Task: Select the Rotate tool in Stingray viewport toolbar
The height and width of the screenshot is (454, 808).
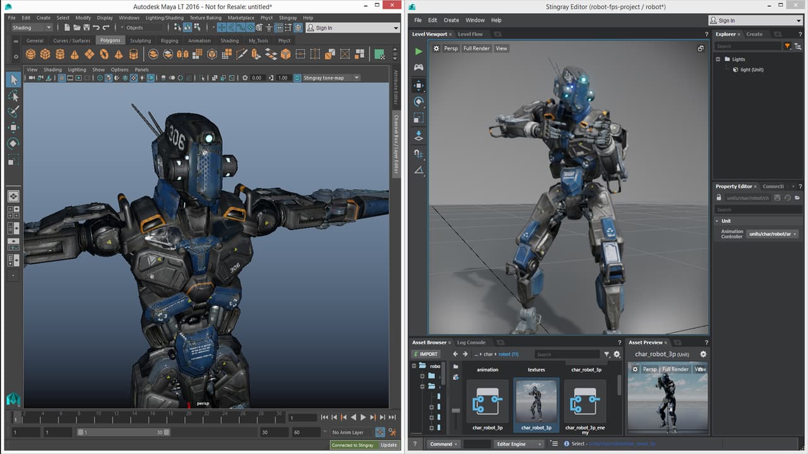Action: pos(419,102)
